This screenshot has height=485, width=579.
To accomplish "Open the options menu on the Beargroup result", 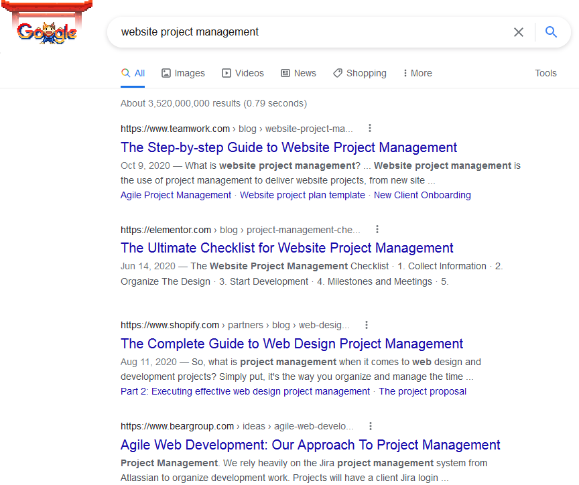I will pos(371,425).
